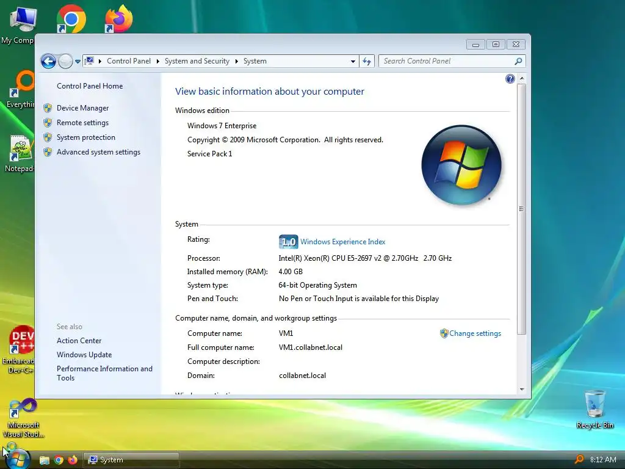Viewport: 625px width, 469px height.
Task: Click the System taskbar button
Action: point(131,460)
